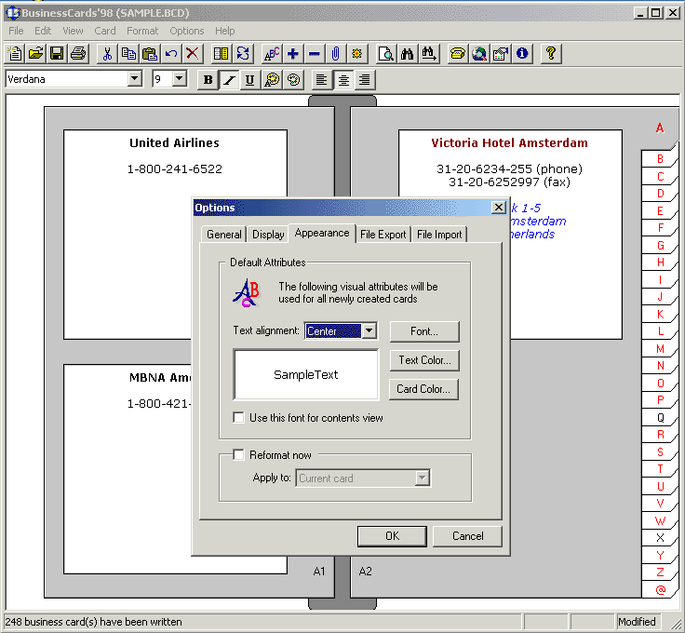
Task: Click the Undo arrow icon
Action: pos(171,54)
